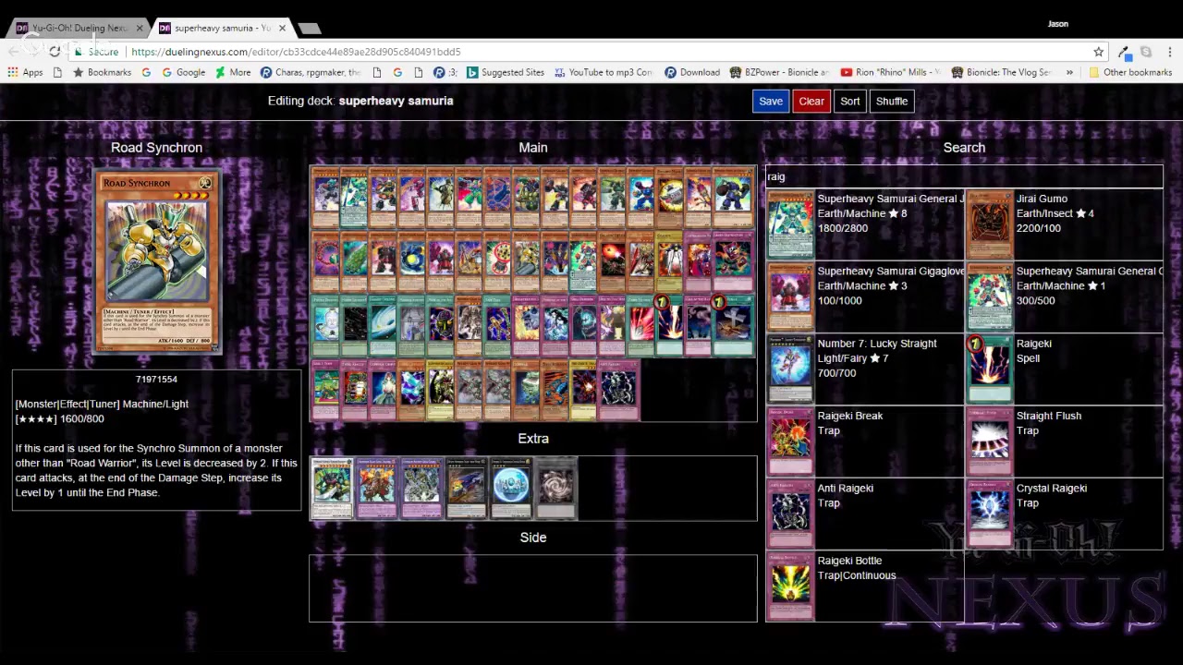Image resolution: width=1183 pixels, height=665 pixels.
Task: Open the Google bookmark
Action: pyautogui.click(x=183, y=72)
